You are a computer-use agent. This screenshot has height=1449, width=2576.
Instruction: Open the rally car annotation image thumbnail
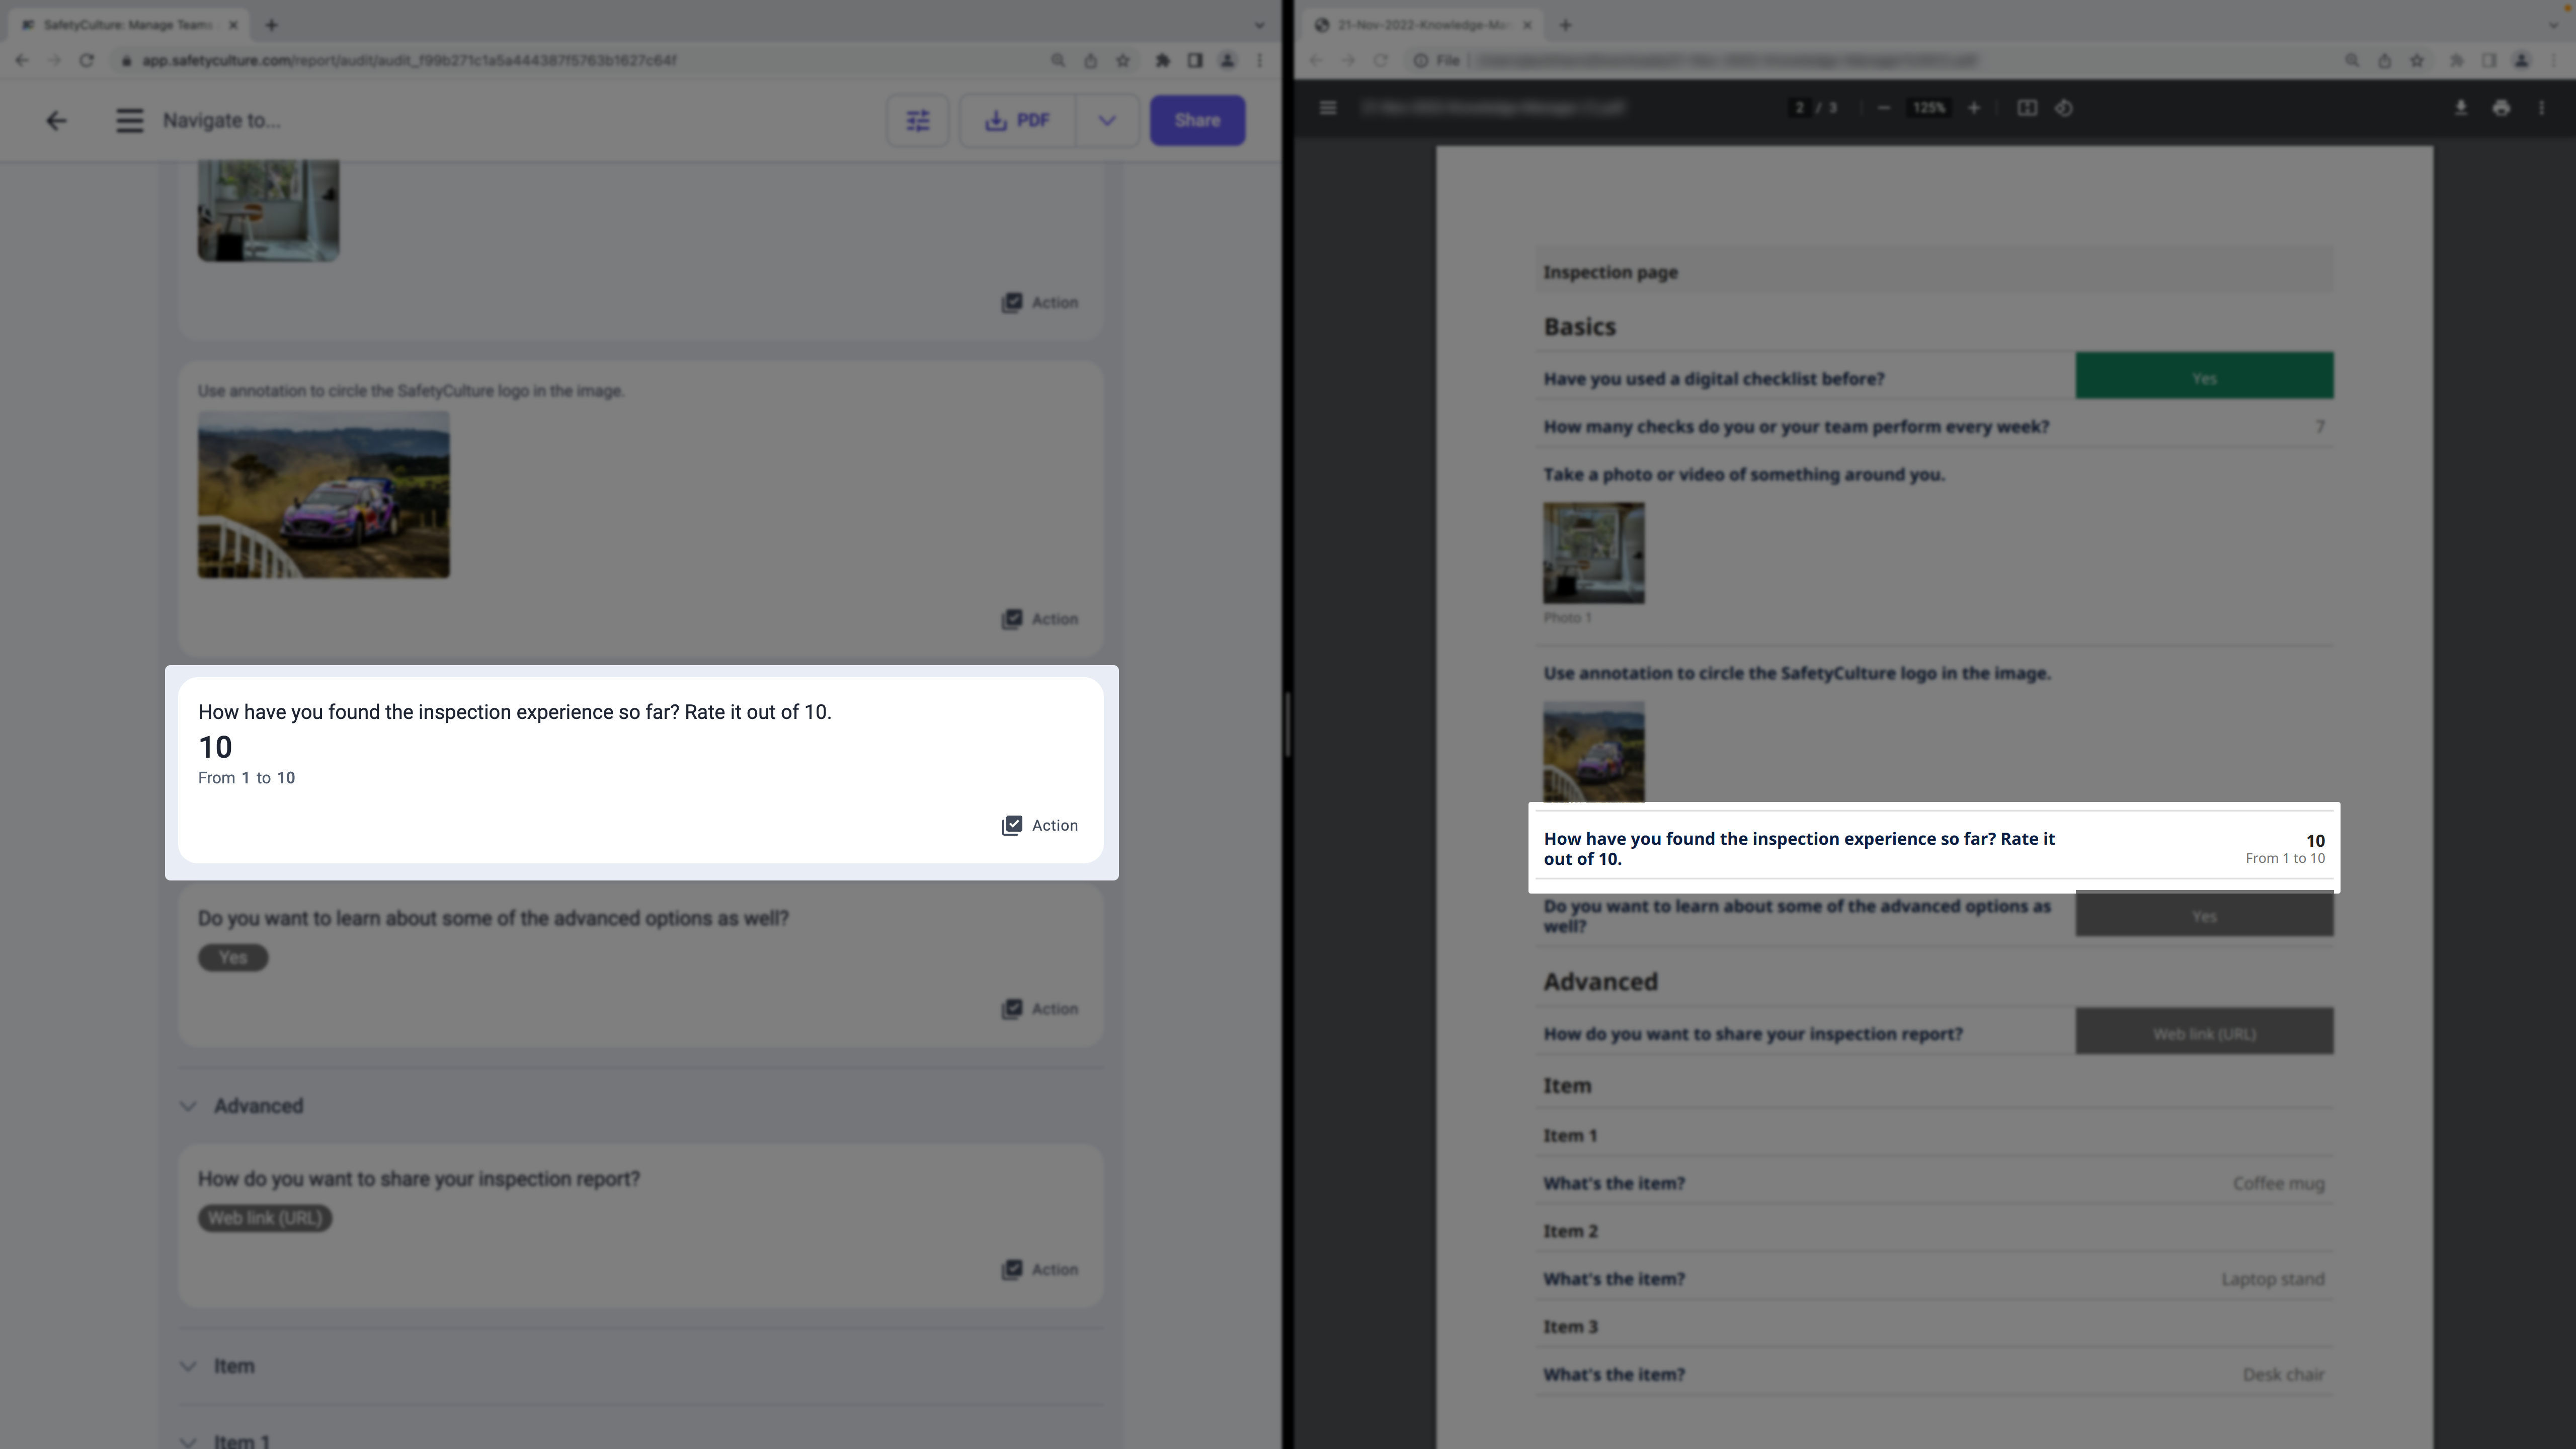323,494
